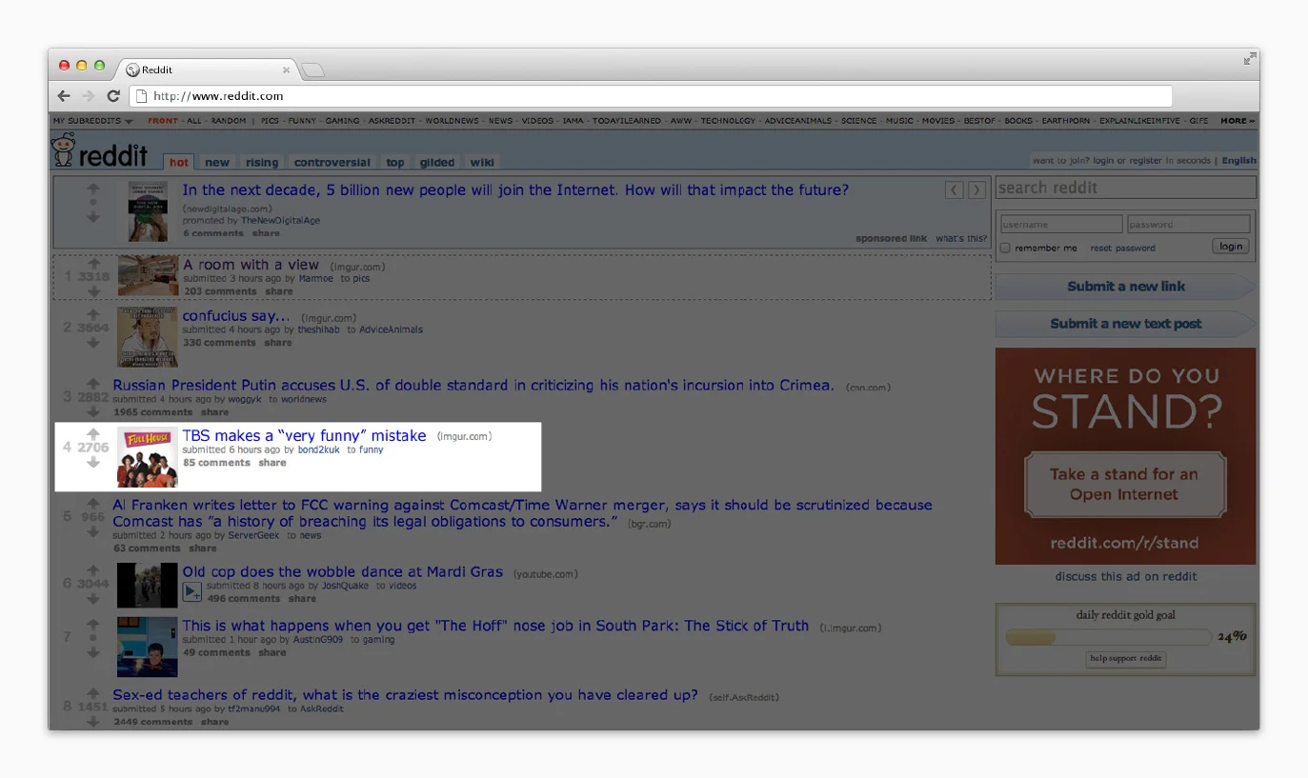The width and height of the screenshot is (1308, 778).
Task: Expand the video player icon on wobble dance post
Action: pyautogui.click(x=192, y=592)
